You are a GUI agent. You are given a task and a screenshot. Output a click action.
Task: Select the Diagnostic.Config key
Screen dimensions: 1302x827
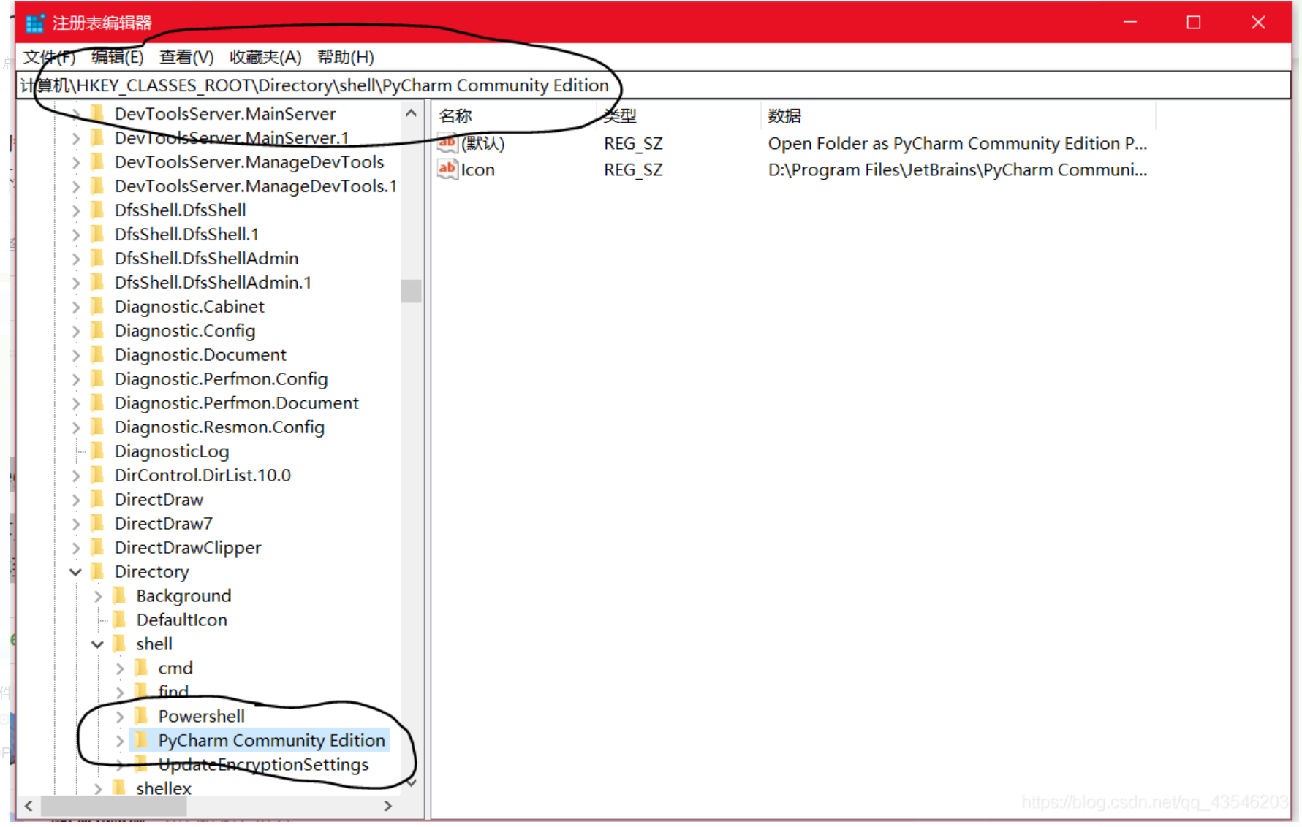click(185, 331)
